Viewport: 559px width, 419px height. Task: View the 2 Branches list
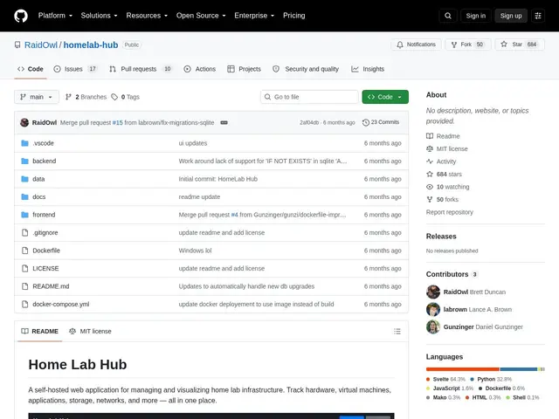click(x=86, y=97)
